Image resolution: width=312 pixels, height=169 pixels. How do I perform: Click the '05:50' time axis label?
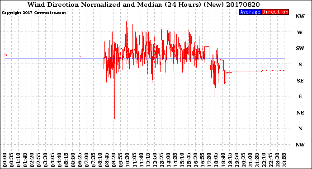(x=73, y=160)
